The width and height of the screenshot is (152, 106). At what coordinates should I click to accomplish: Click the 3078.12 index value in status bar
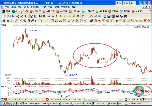point(12,99)
